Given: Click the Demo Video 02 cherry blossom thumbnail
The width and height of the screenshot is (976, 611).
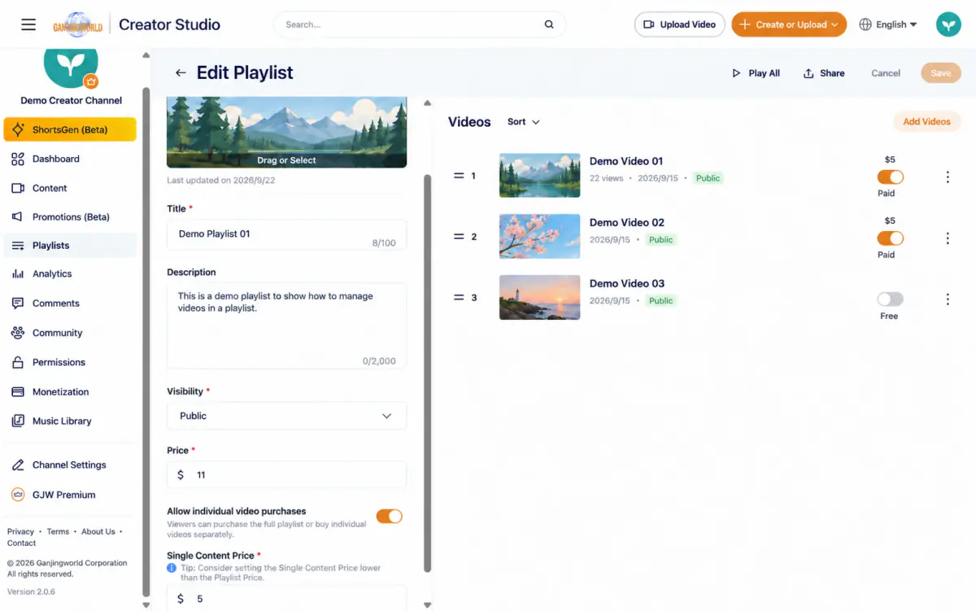Looking at the screenshot, I should 539,237.
